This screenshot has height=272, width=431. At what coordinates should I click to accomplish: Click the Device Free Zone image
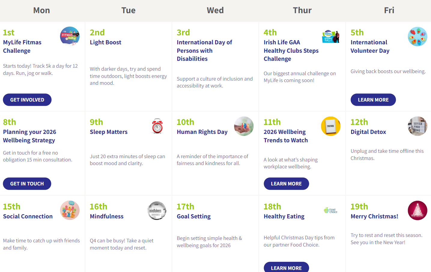click(417, 126)
